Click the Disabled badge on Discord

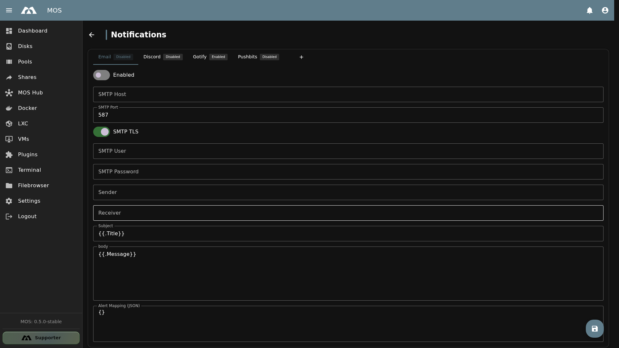173,57
